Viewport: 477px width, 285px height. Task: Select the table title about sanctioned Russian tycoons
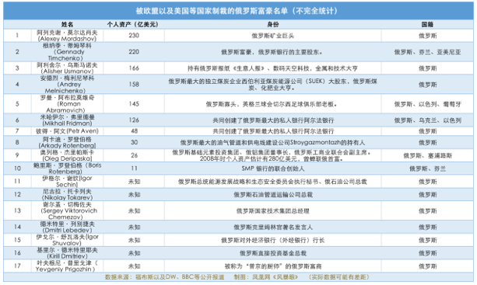(x=237, y=11)
